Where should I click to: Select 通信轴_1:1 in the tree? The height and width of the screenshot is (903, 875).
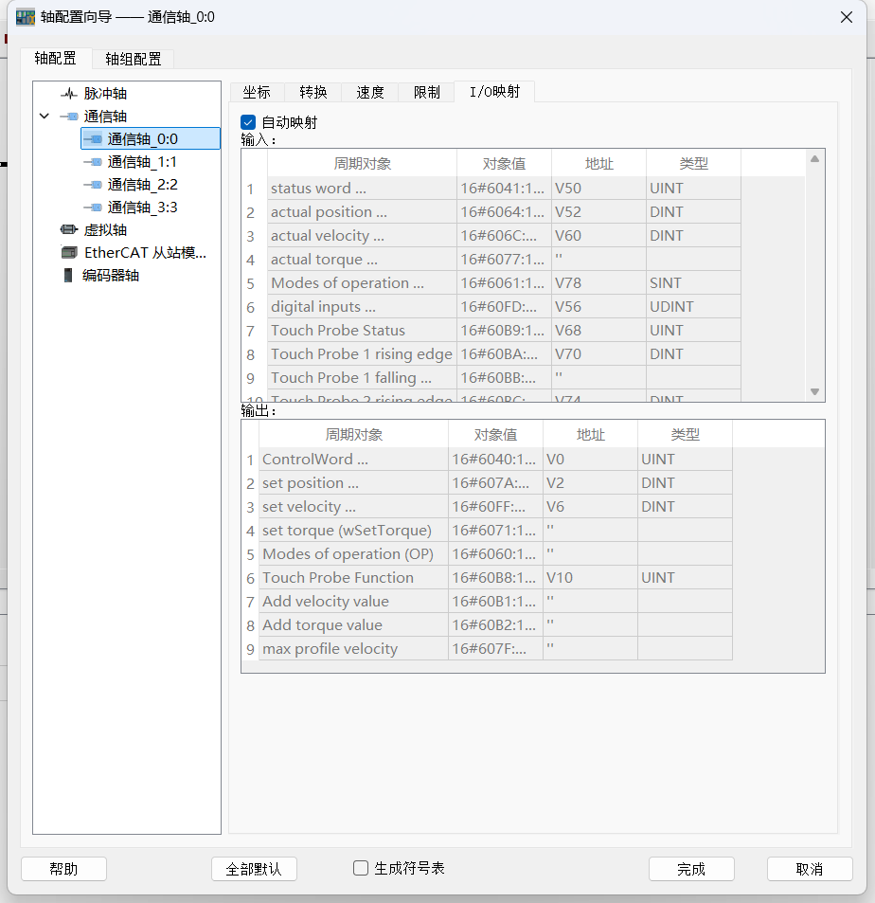[x=142, y=162]
